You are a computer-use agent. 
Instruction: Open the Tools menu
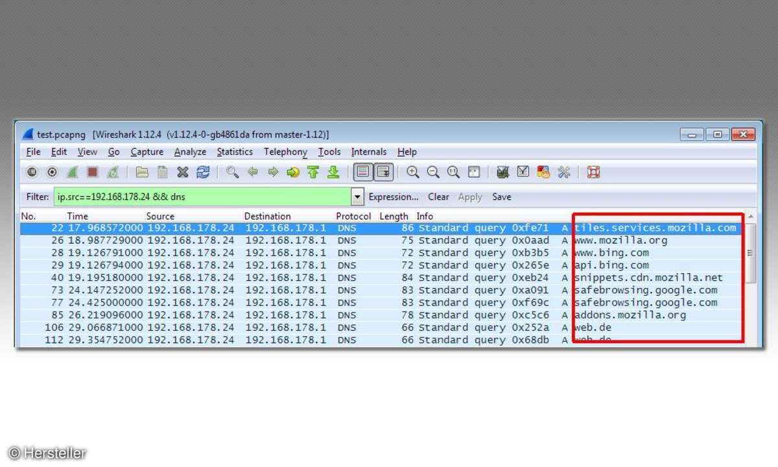coord(329,152)
